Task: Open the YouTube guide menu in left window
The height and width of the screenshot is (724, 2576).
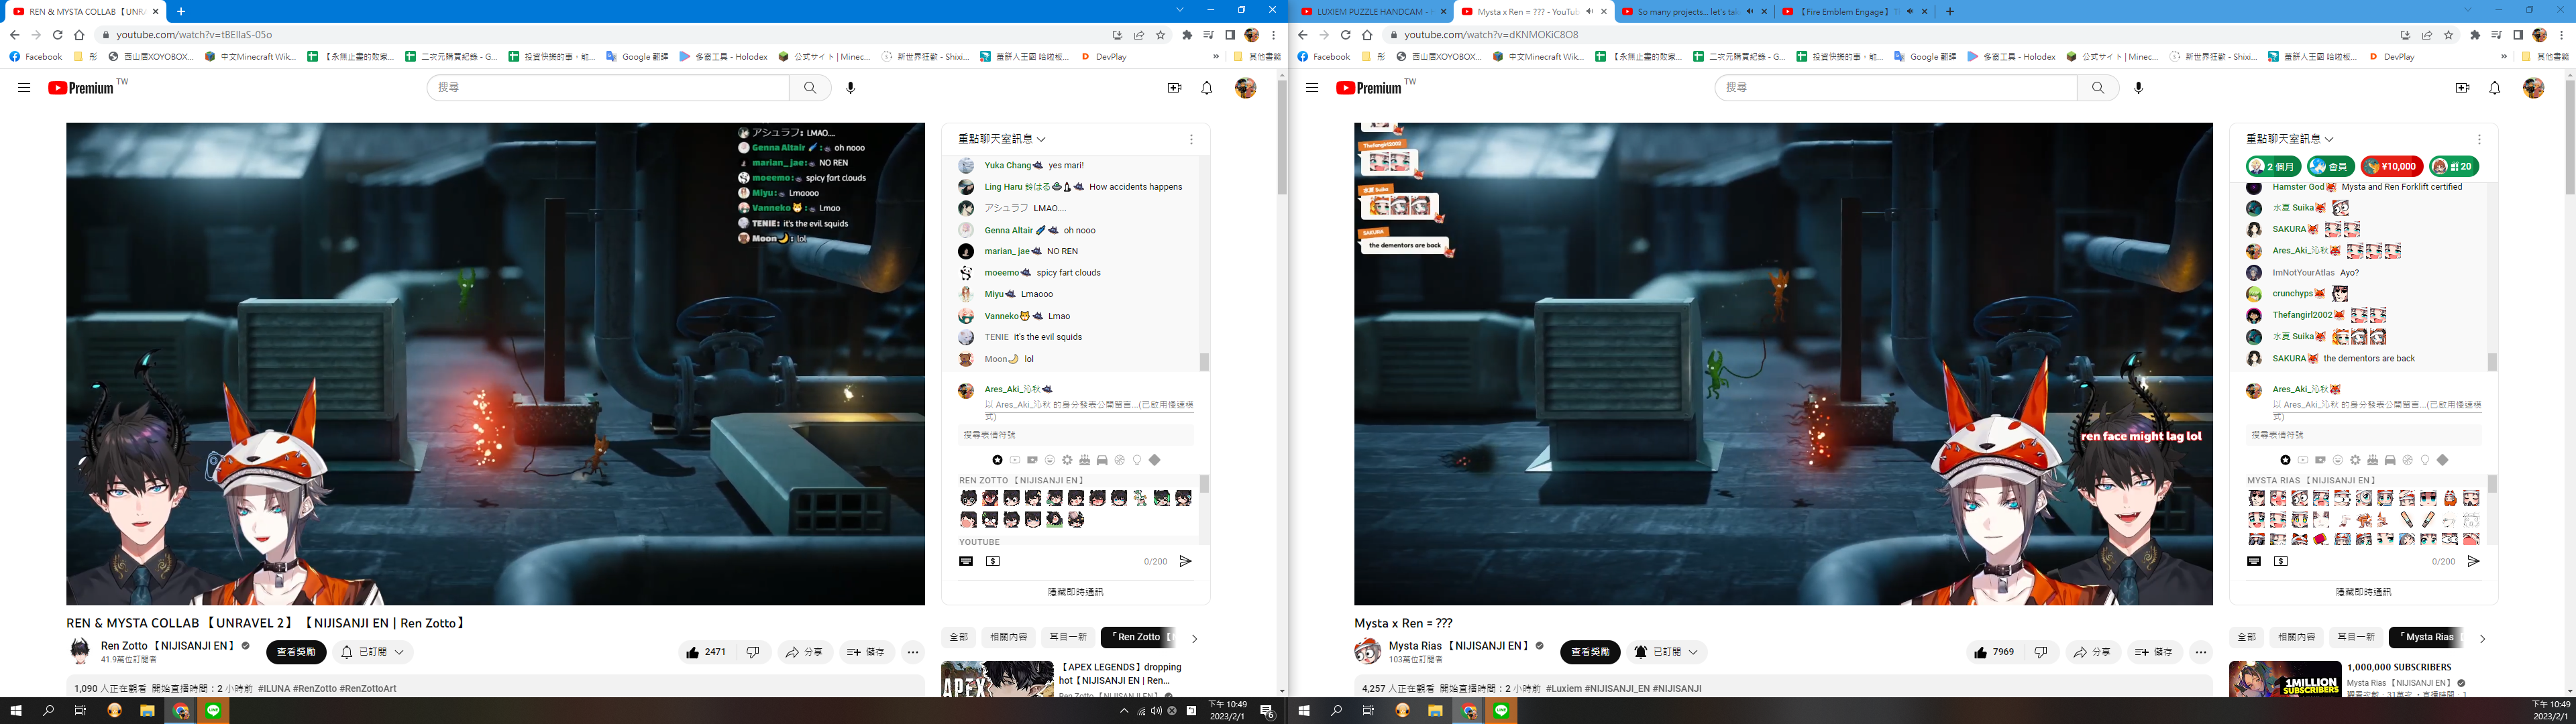Action: pyautogui.click(x=24, y=88)
